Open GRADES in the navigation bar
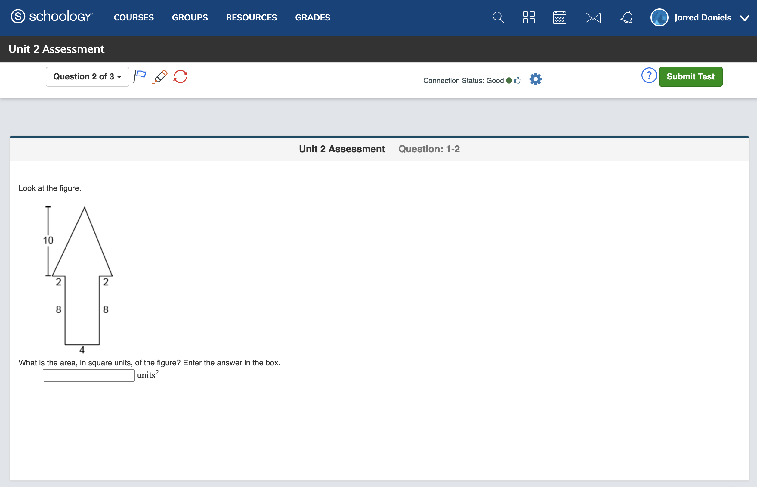757x487 pixels. pos(312,17)
